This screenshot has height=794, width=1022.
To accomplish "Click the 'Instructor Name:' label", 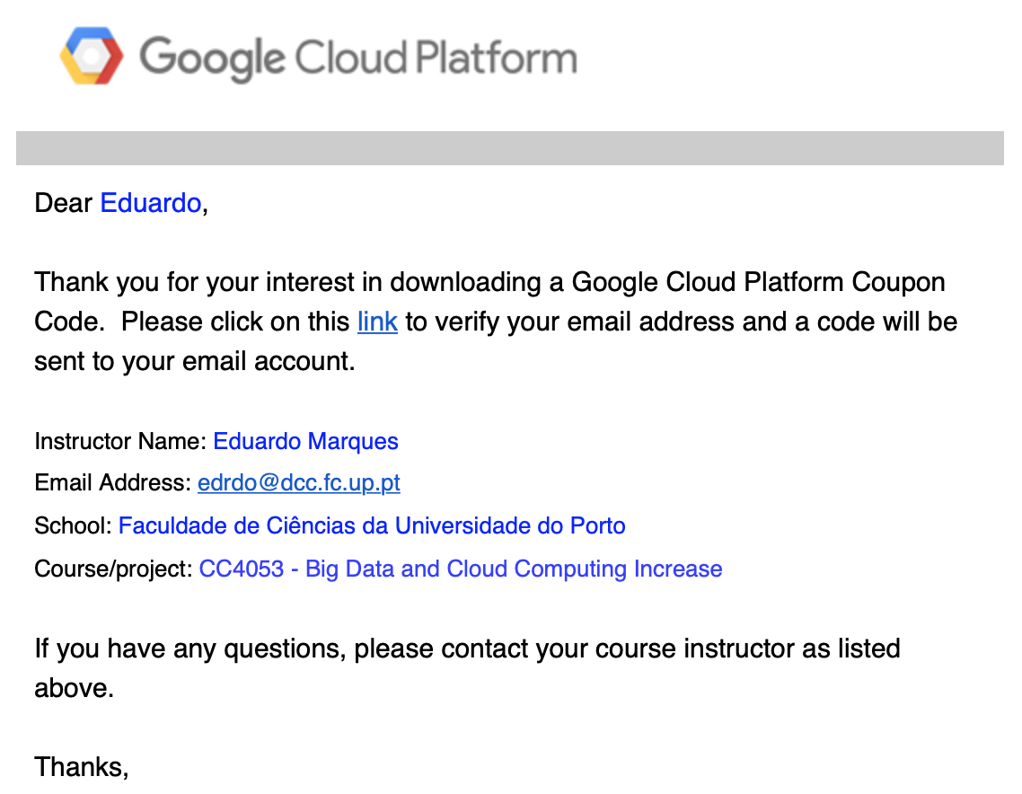I will click(x=120, y=441).
